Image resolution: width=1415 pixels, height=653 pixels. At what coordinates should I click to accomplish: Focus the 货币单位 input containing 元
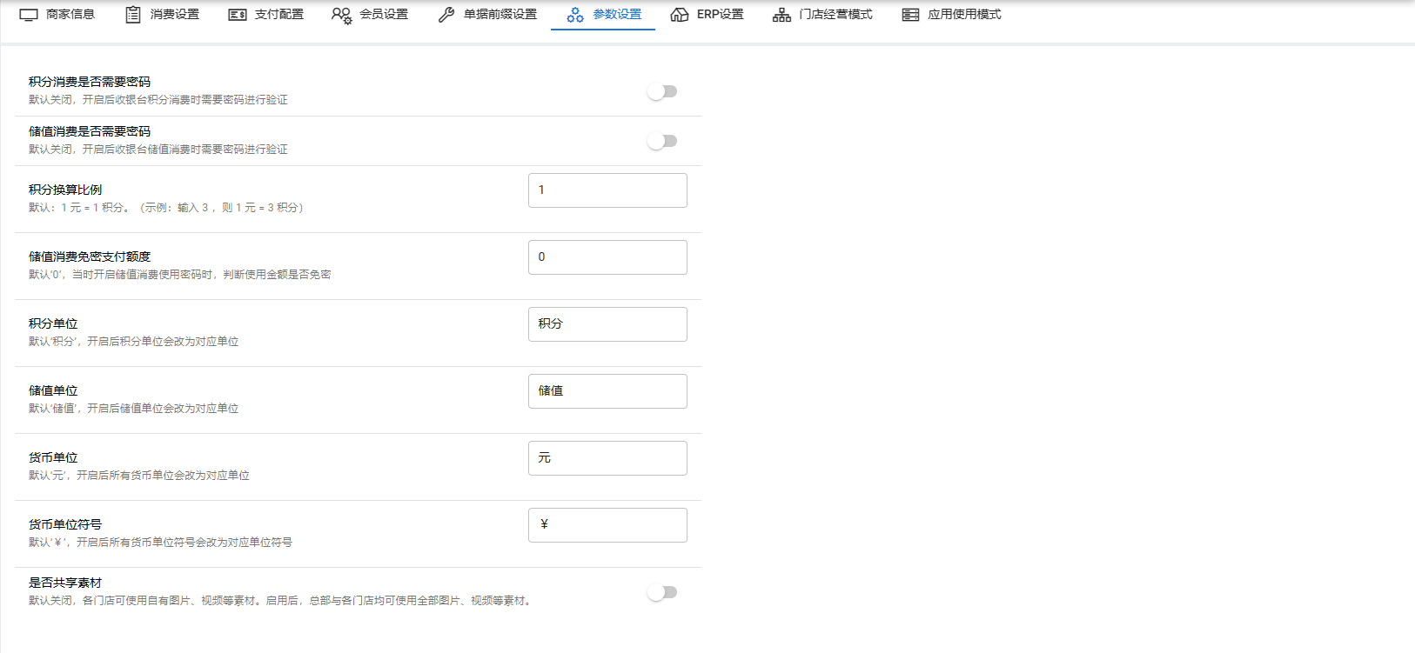607,458
